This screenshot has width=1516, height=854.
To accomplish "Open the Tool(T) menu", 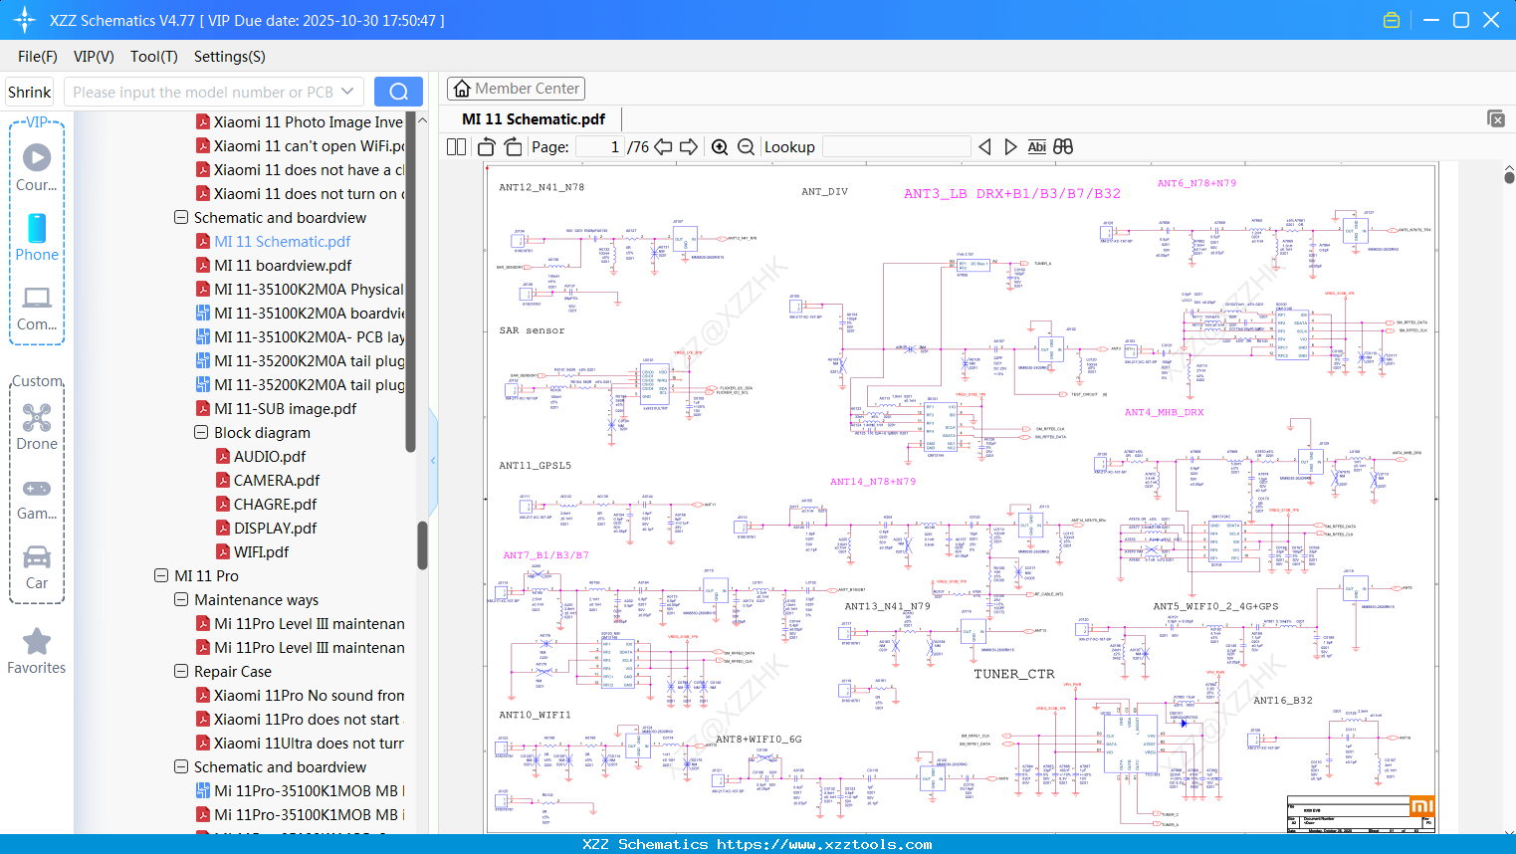I will (x=153, y=57).
